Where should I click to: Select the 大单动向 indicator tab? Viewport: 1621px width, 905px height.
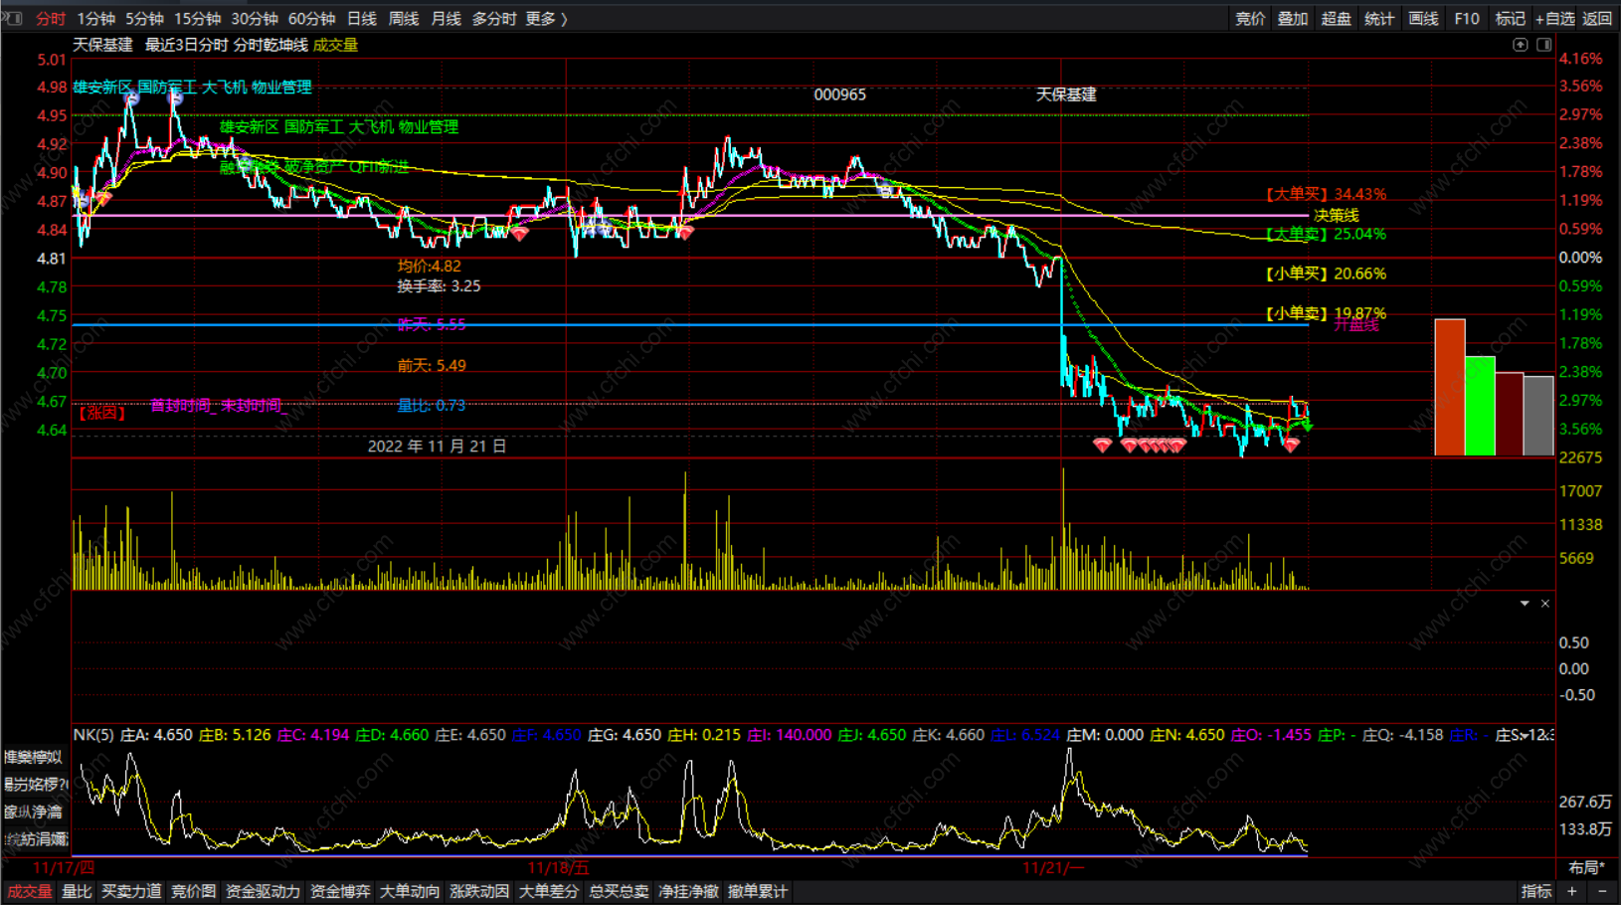point(410,892)
